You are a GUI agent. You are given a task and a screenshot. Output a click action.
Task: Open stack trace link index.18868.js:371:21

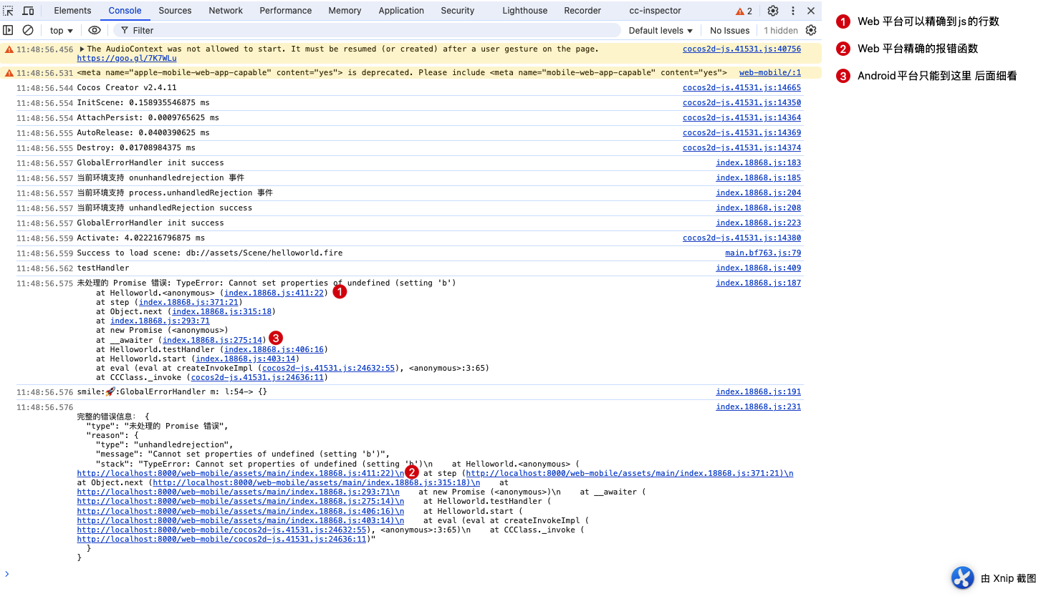(188, 303)
